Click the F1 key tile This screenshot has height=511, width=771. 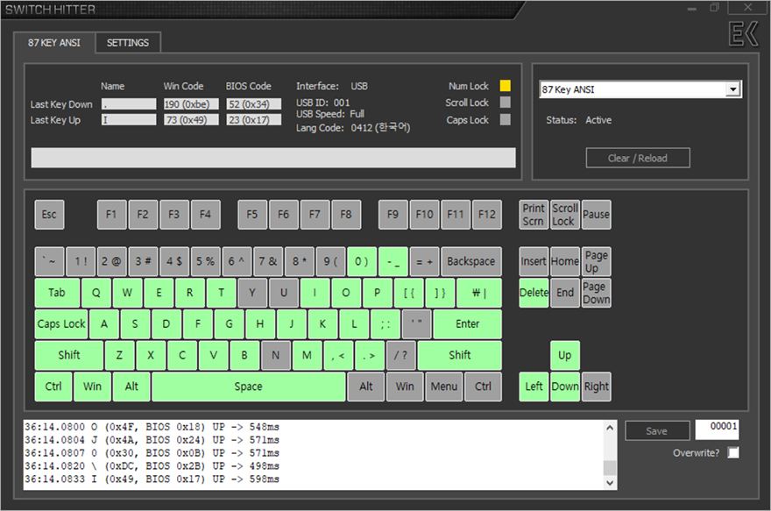click(111, 215)
